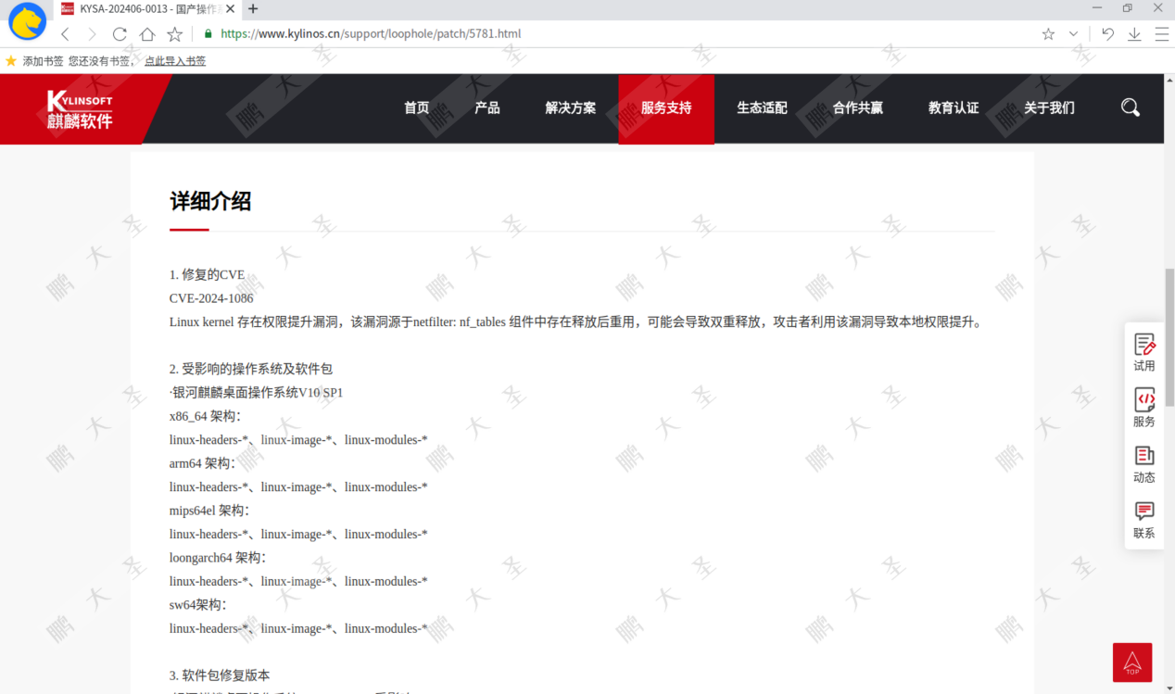The height and width of the screenshot is (694, 1175).
Task: Click the browser back arrow
Action: 65,34
